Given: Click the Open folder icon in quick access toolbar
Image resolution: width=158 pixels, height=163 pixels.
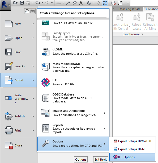Looking at the screenshot, I should click(x=15, y=3).
